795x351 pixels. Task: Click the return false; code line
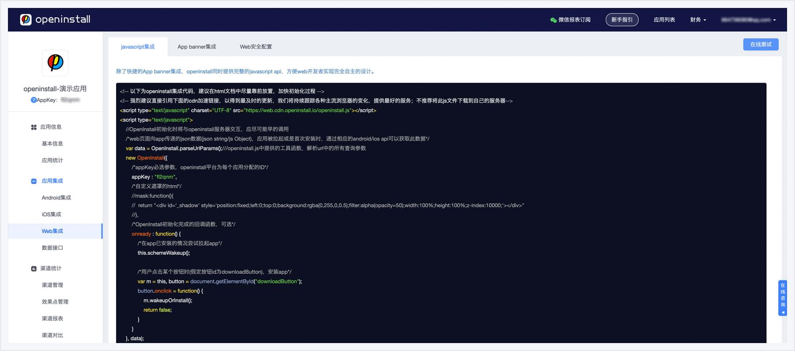point(158,310)
